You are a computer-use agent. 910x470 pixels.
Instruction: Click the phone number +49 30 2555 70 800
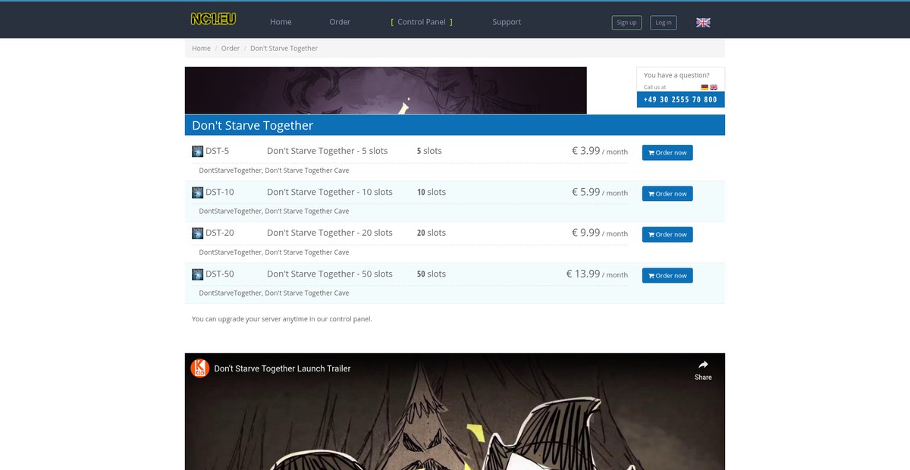click(x=680, y=99)
